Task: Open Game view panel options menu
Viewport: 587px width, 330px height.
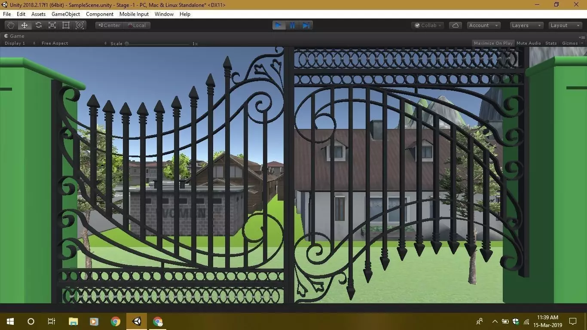Action: 582,37
